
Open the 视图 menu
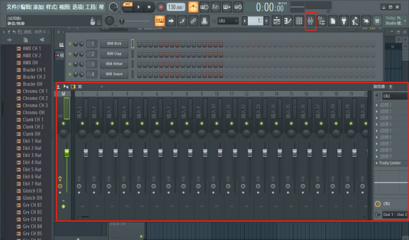(65, 7)
